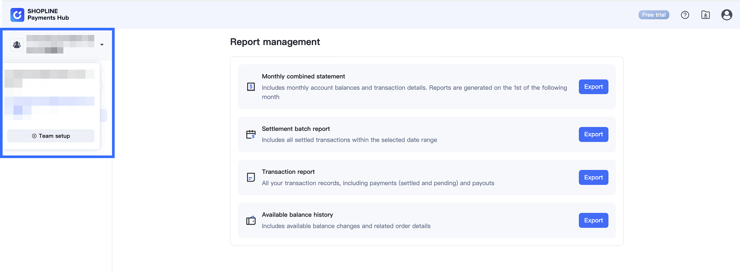Click the Free trial badge
Image resolution: width=740 pixels, height=271 pixels.
click(654, 15)
